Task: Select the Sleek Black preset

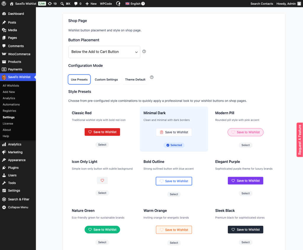Action: tap(245, 242)
